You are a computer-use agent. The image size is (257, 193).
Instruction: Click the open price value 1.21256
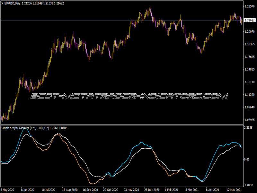27,3
